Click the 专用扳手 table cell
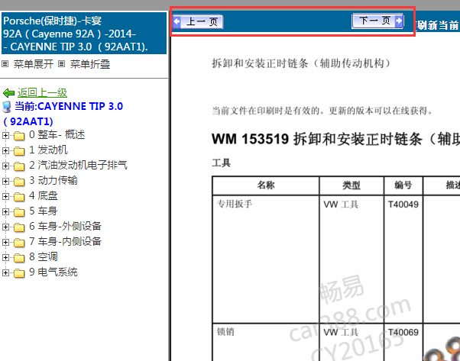The height and width of the screenshot is (361, 460). (x=266, y=259)
